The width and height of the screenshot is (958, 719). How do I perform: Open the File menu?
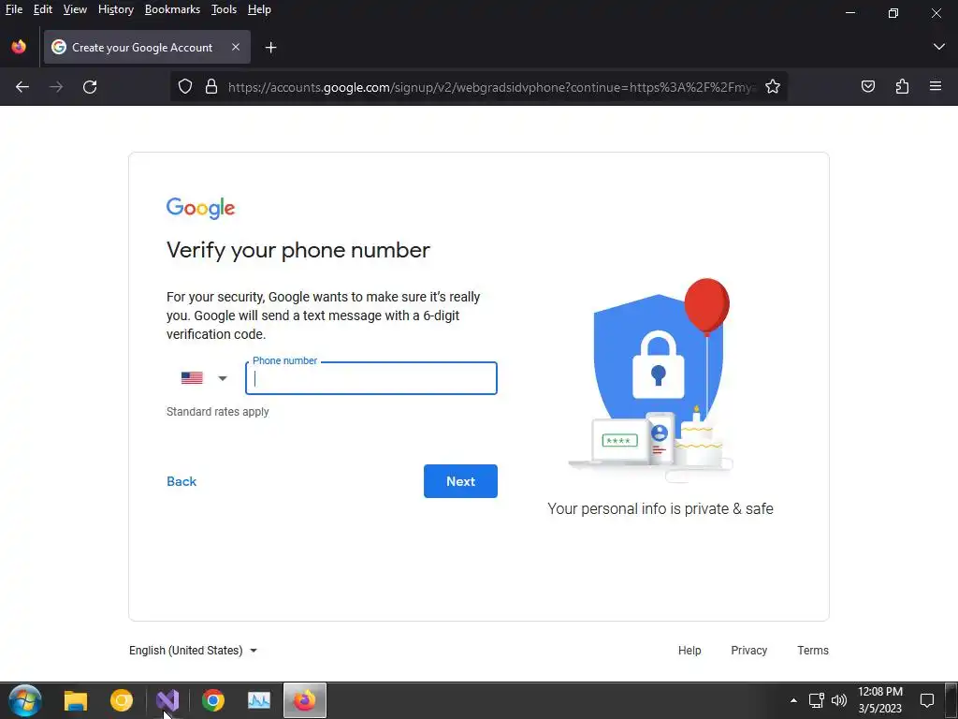click(x=13, y=9)
